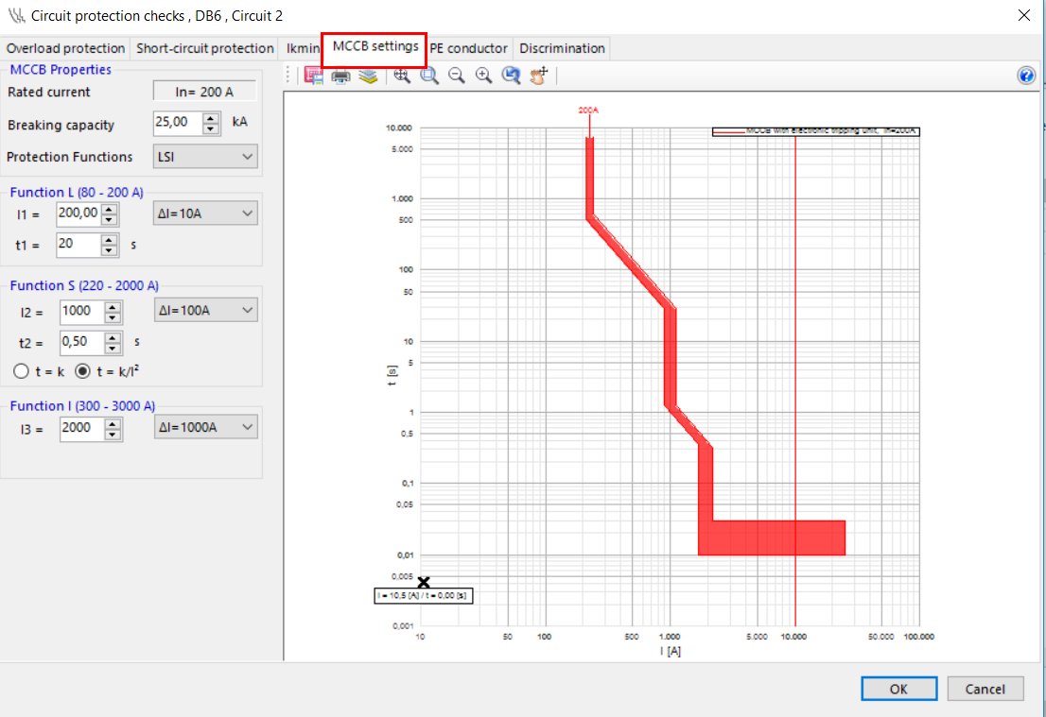Open the ΔI=1000A step dropdown
Viewport: 1046px width, 717px height.
tap(205, 428)
